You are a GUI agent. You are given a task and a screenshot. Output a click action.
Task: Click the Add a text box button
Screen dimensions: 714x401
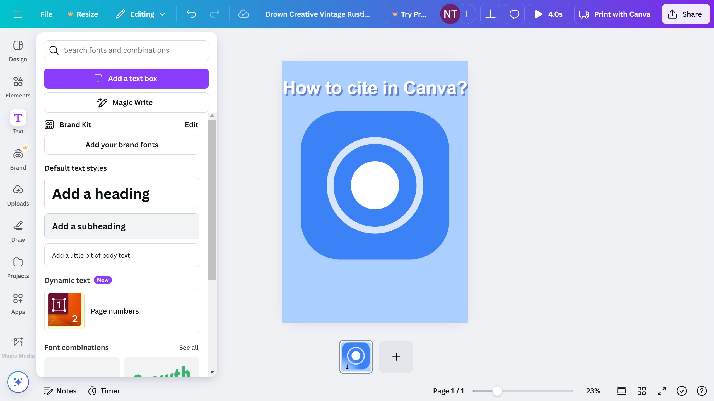pyautogui.click(x=126, y=79)
